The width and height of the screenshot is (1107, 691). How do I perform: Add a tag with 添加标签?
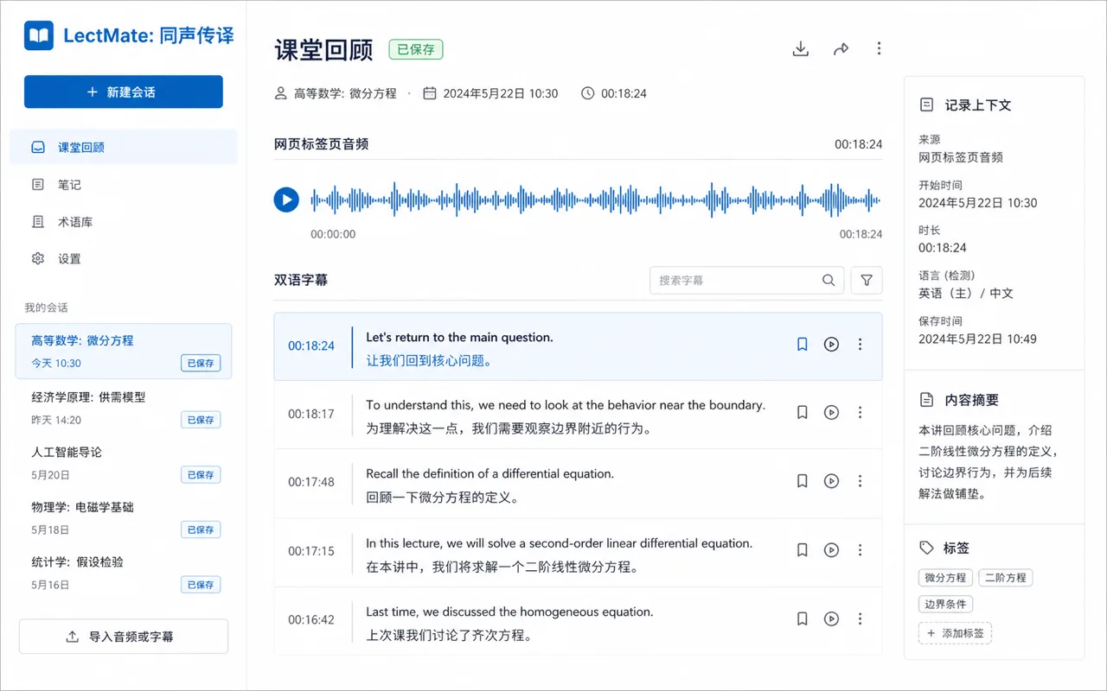point(955,633)
